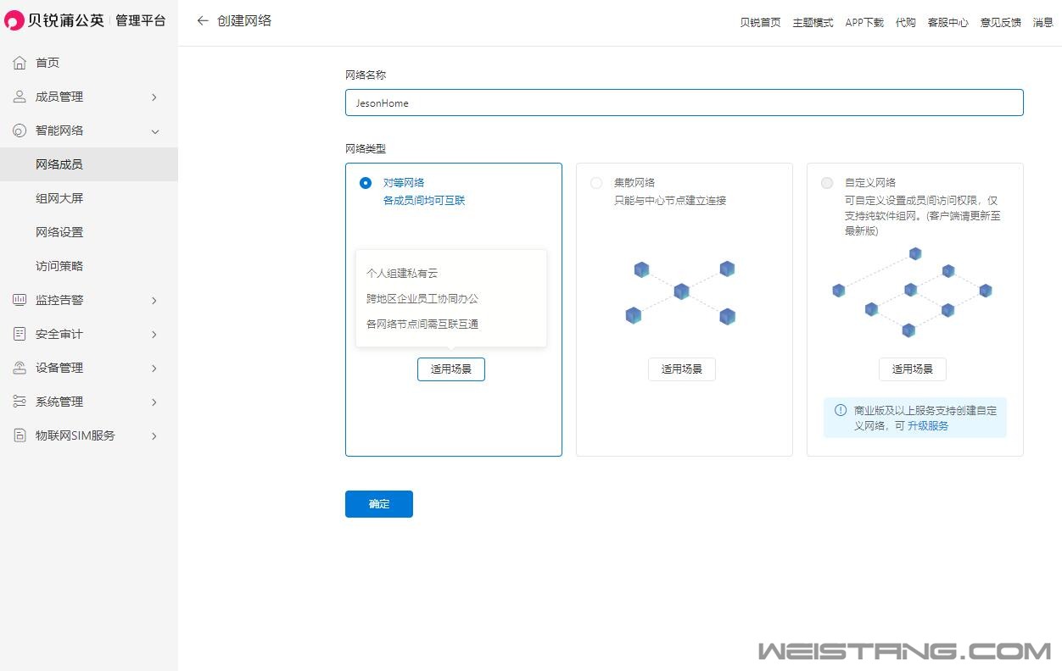Expand the 成员管理 chevron
The image size is (1062, 671).
point(154,97)
